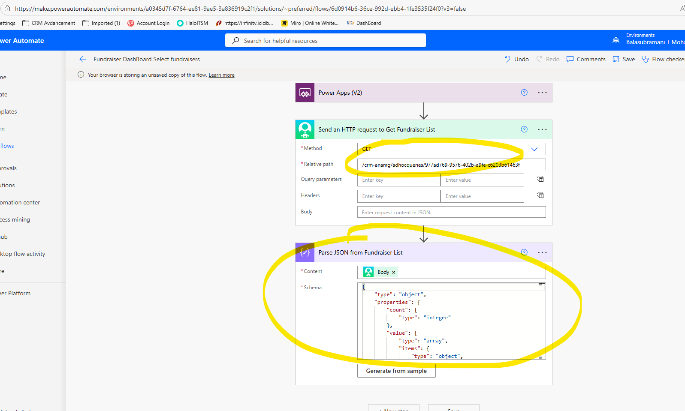Open ellipsis menu on the Parse JSON step

coord(542,252)
